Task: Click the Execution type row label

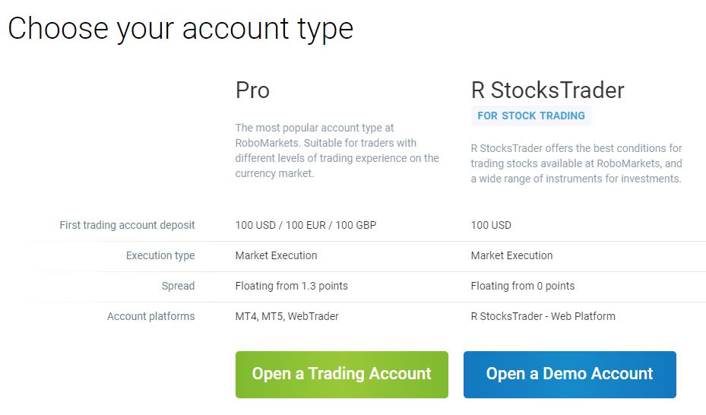Action: point(160,255)
